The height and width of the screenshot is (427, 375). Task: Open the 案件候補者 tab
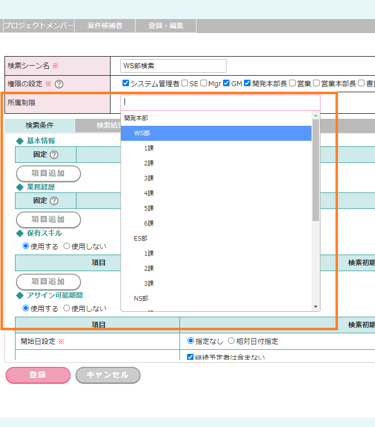104,26
